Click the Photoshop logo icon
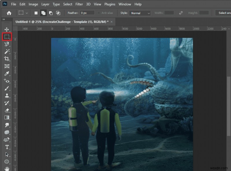The width and height of the screenshot is (231, 171). pos(5,4)
